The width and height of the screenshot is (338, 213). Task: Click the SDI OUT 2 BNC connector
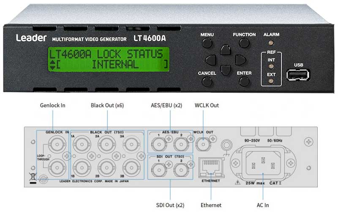[181, 170]
